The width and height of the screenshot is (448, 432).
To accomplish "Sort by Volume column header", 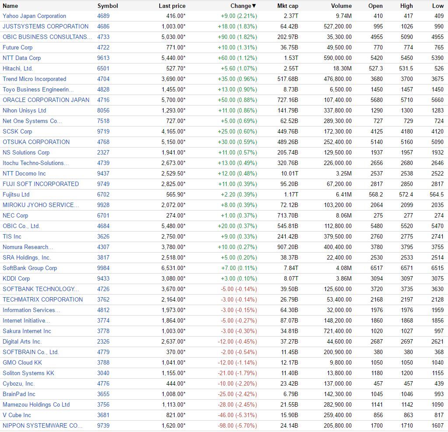I will click(341, 6).
